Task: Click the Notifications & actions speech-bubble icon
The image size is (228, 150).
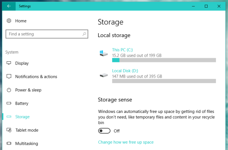Action: [x=9, y=77]
